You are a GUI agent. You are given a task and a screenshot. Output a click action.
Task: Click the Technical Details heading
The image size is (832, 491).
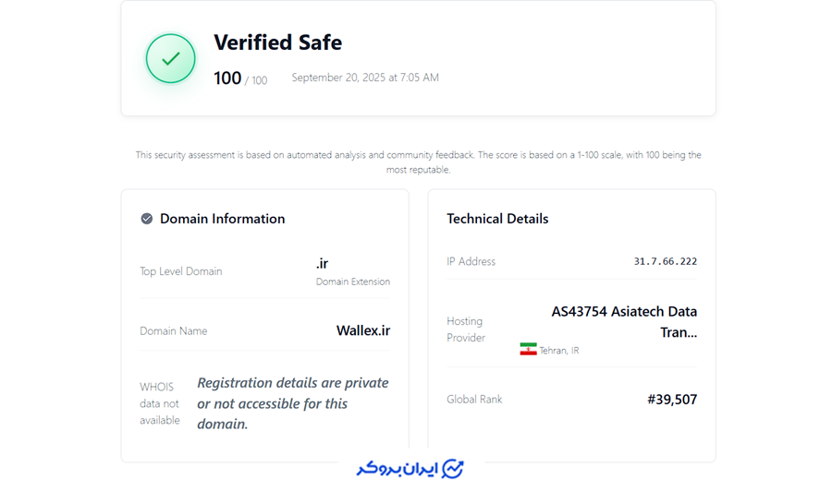(497, 219)
